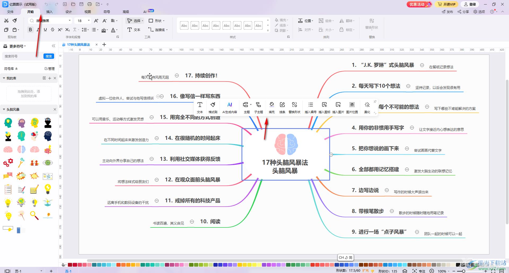Switch to the Symbols ribbon tab
The width and height of the screenshot is (509, 273).
pos(107,12)
